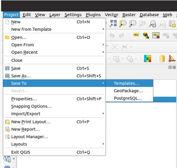
Task: Open the diagram options pie chart icon
Action: point(146,36)
